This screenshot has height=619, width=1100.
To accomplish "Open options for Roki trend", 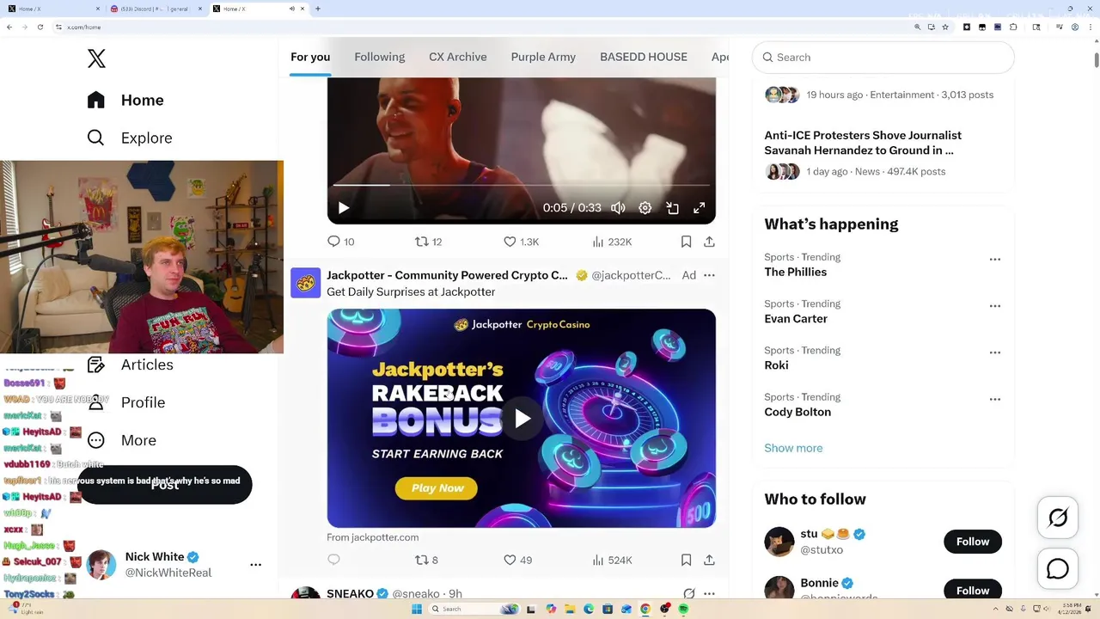I will [994, 352].
